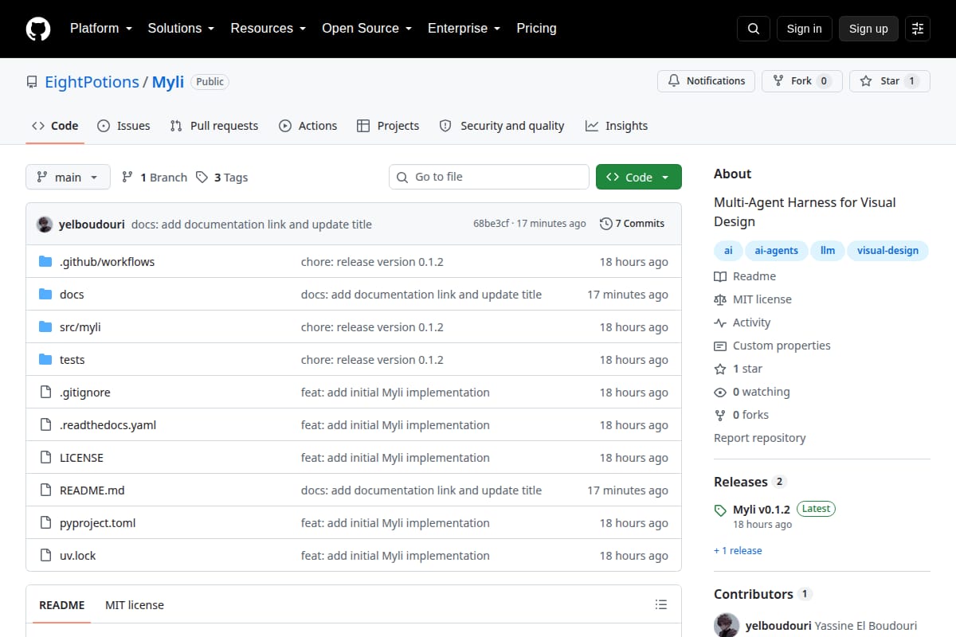Click the LICENSE file icon
Image resolution: width=956 pixels, height=637 pixels.
tap(45, 458)
